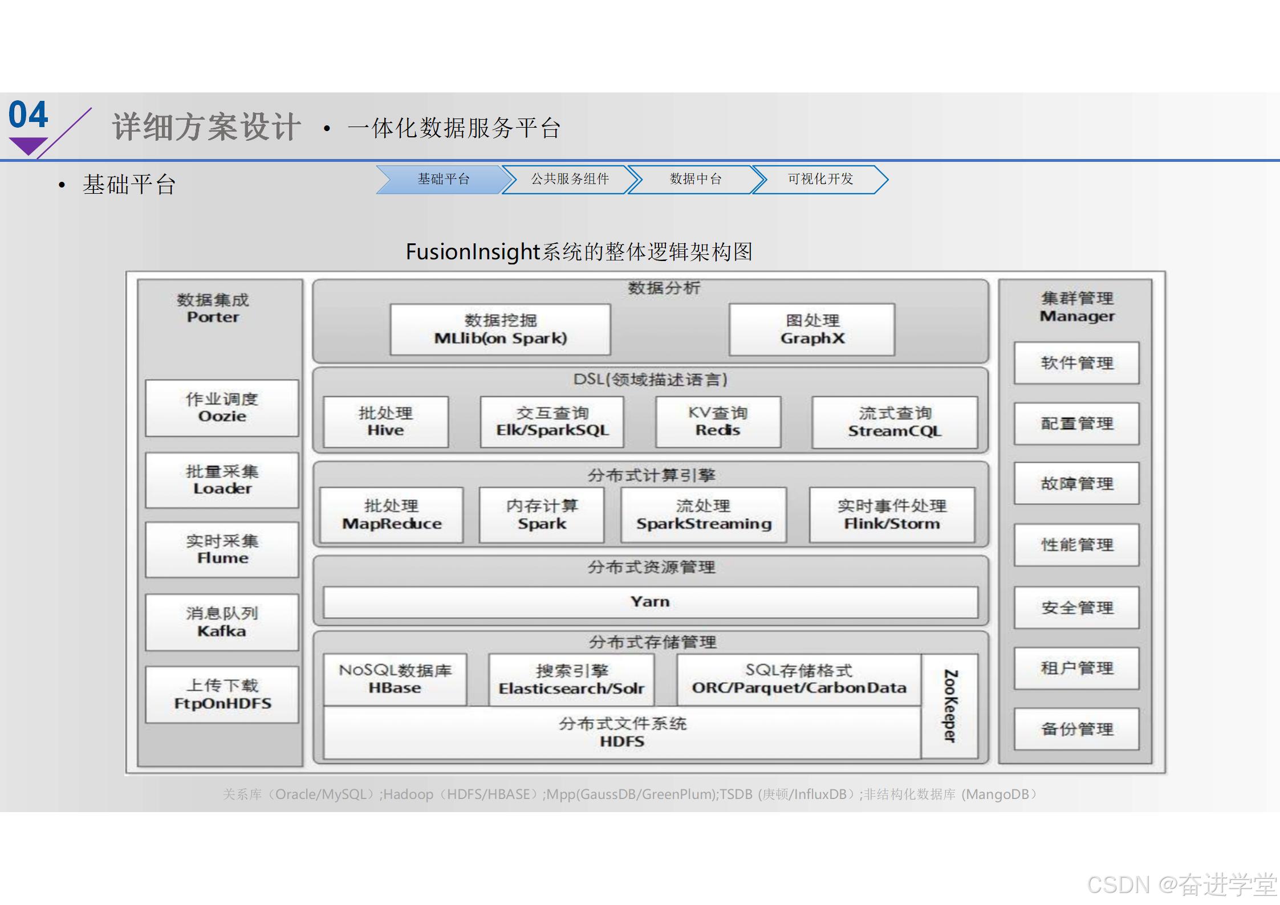Click the 数据挖掘 MLlib(on Spark) box
Viewport: 1280px width, 905px height.
[500, 329]
